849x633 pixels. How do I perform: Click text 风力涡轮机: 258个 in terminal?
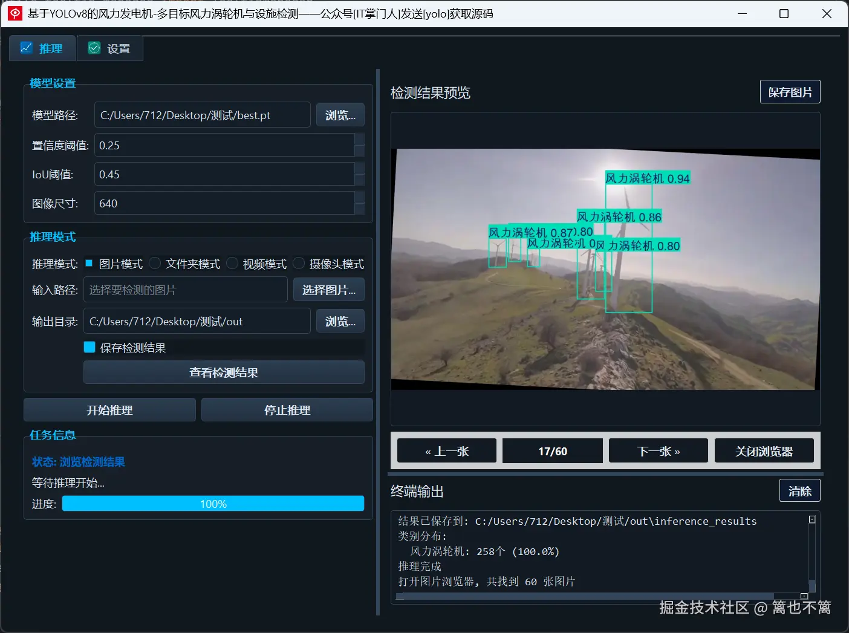pos(458,551)
